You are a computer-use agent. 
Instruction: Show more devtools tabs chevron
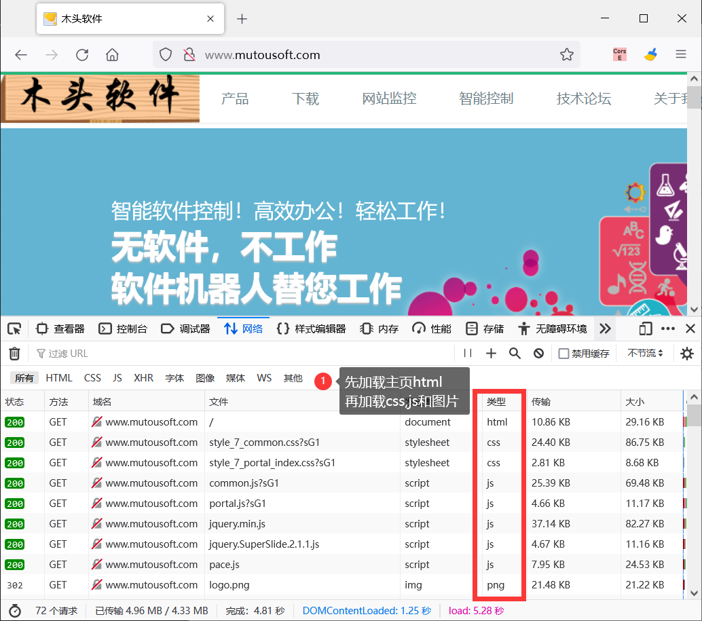606,329
